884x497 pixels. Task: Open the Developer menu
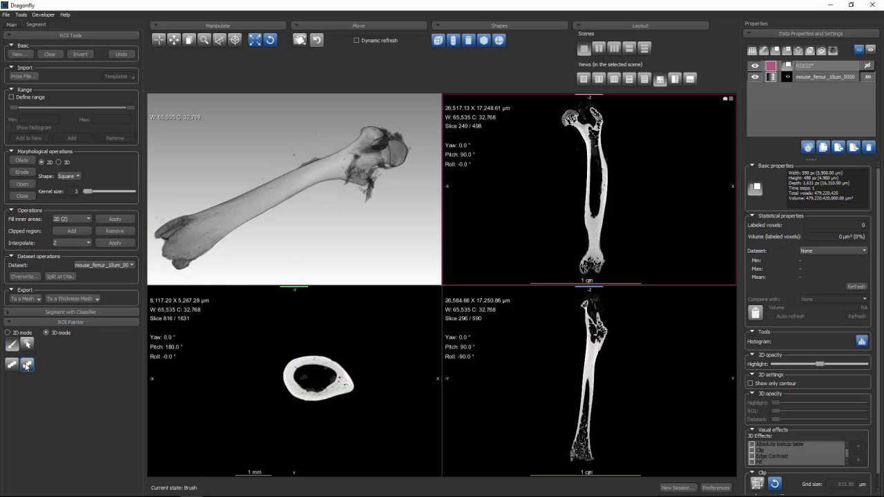point(43,14)
